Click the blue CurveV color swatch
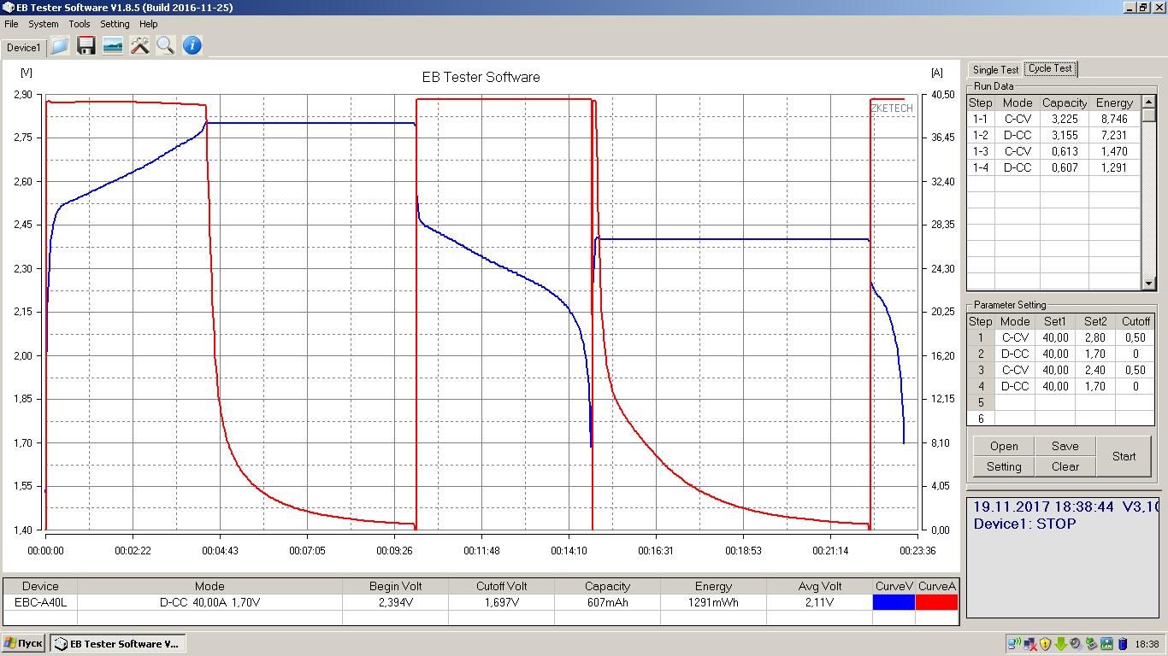The height and width of the screenshot is (656, 1168). point(894,602)
